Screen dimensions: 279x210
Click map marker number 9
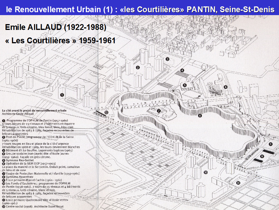click(262, 156)
